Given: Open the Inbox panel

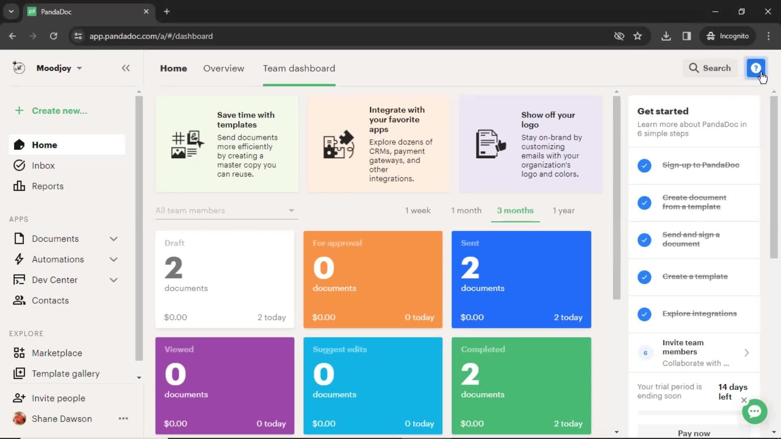Looking at the screenshot, I should (44, 165).
